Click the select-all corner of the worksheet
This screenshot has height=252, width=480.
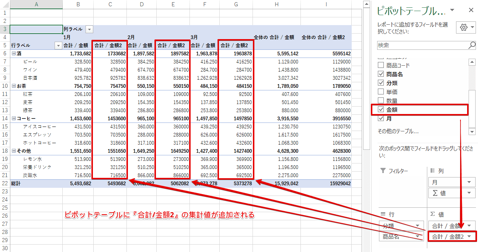(x=5, y=4)
